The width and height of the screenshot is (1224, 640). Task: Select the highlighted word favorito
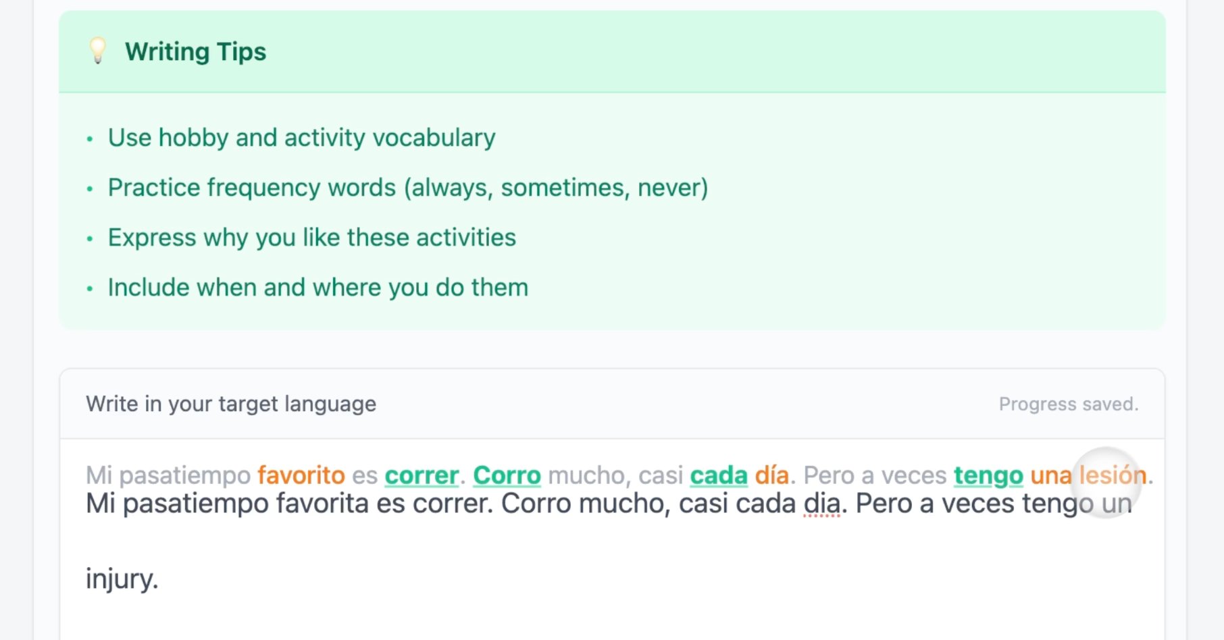point(302,475)
